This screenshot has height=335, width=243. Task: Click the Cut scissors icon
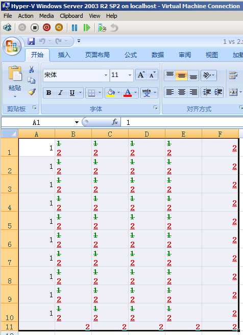tap(32, 69)
